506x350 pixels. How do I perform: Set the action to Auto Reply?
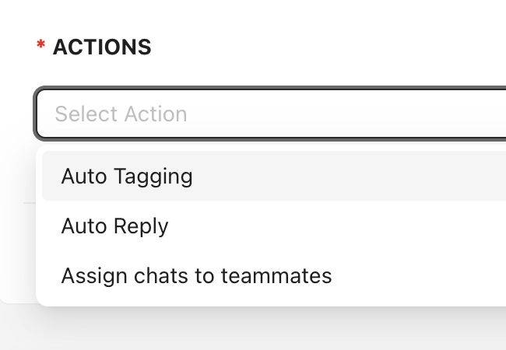click(x=274, y=226)
